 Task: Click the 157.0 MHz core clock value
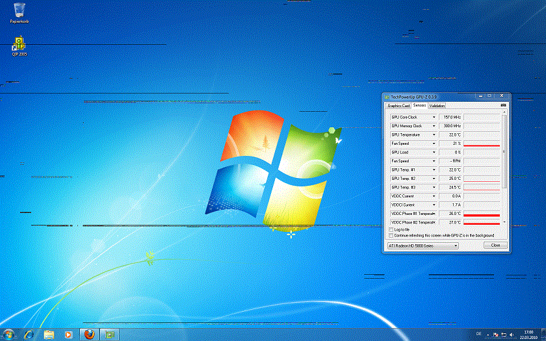coord(450,118)
